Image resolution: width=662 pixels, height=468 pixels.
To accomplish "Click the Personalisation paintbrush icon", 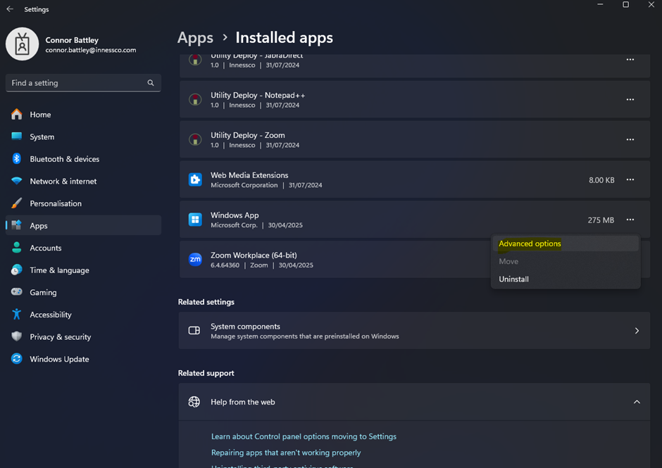I will click(x=17, y=203).
